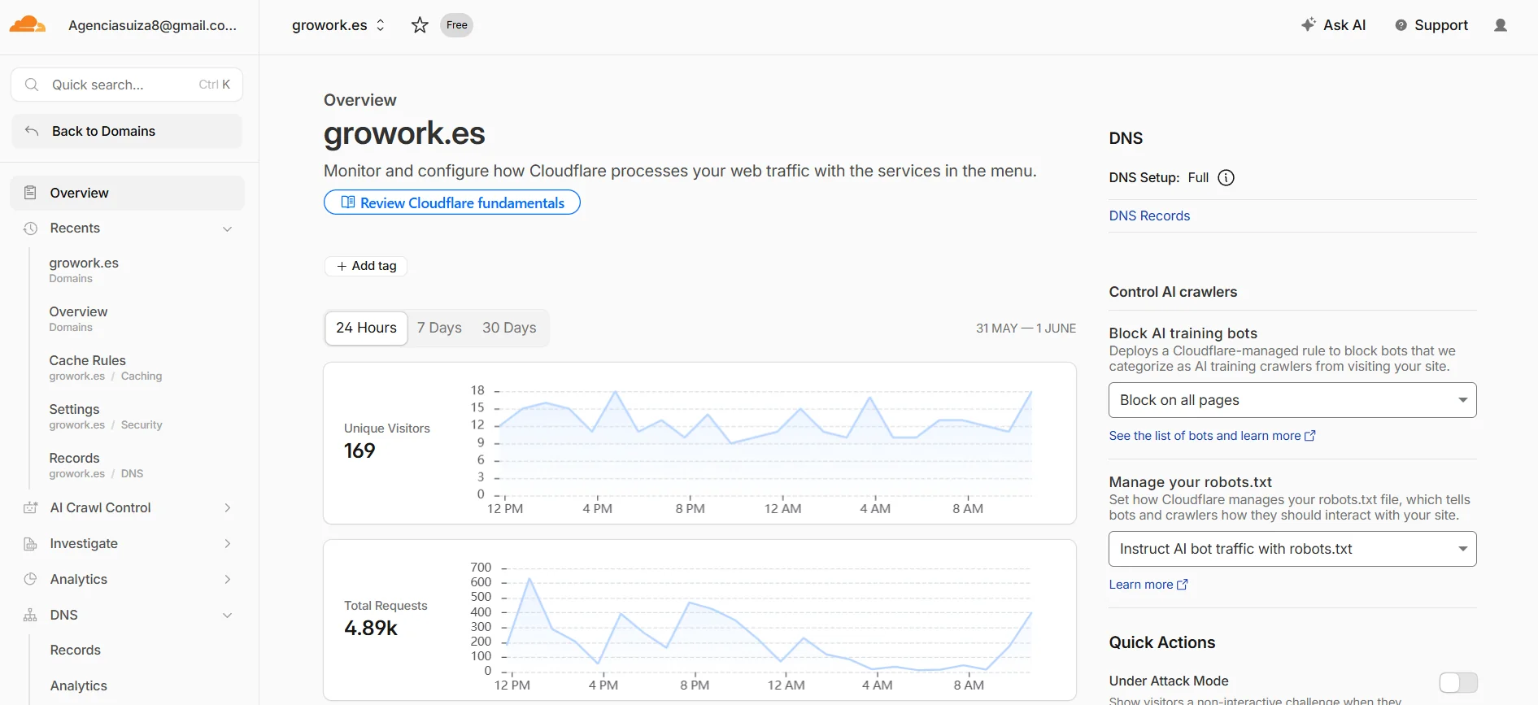Expand Analytics menu chevron
This screenshot has width=1538, height=705.
click(228, 579)
